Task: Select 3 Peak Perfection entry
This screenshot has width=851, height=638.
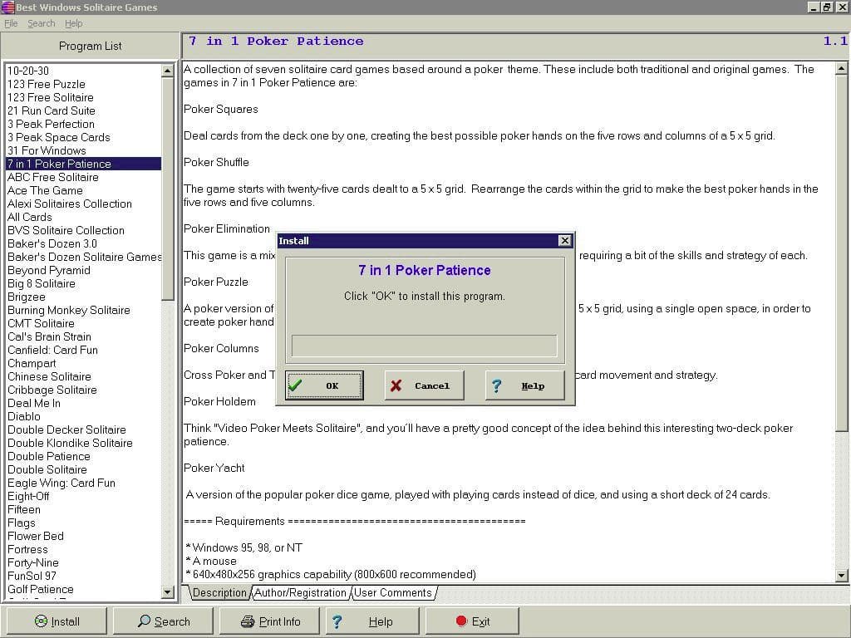Action: coord(84,124)
